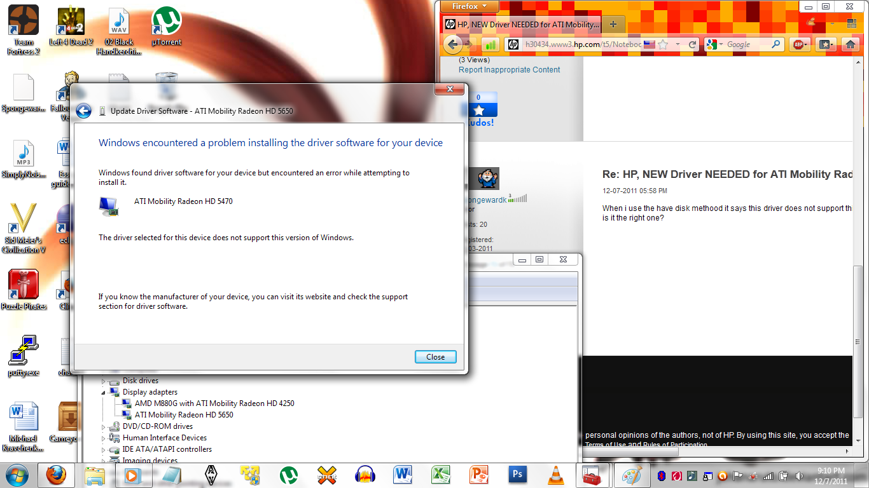
Task: Open Left 4 Dead 2 desktop shortcut
Action: tap(71, 27)
